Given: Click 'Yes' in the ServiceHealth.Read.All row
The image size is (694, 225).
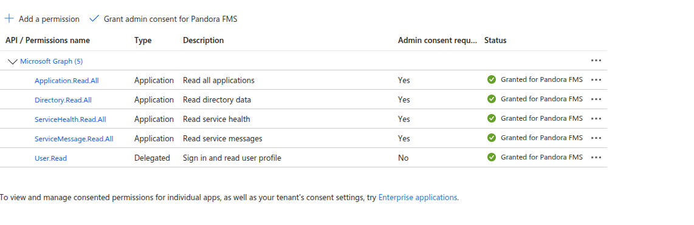Looking at the screenshot, I should tap(404, 119).
